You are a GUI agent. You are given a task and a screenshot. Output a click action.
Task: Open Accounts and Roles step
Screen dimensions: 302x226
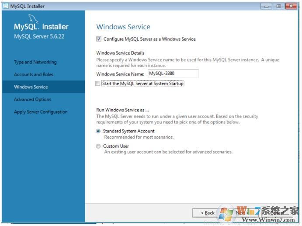click(x=34, y=74)
